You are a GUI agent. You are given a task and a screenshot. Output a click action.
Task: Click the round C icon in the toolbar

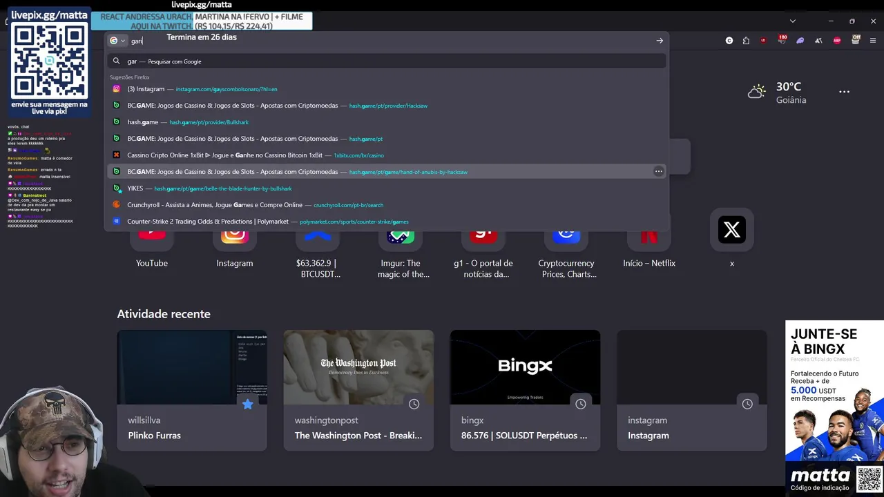729,41
